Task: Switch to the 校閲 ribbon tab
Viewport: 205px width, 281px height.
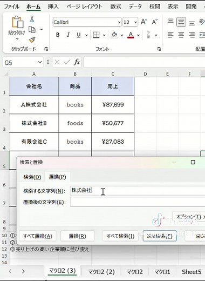Action: [x=155, y=6]
